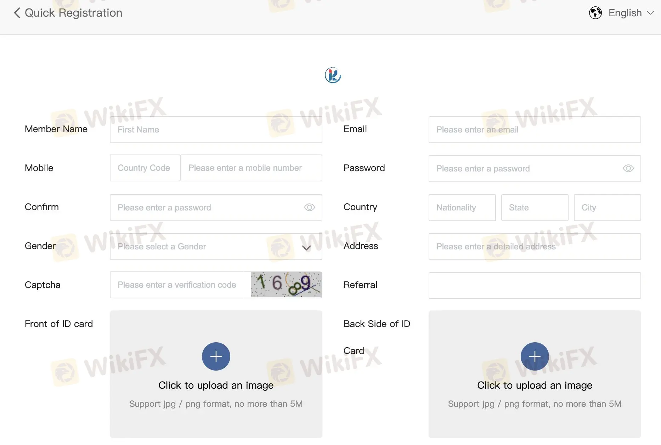Open the Nationality selector
The image size is (661, 445).
click(462, 207)
